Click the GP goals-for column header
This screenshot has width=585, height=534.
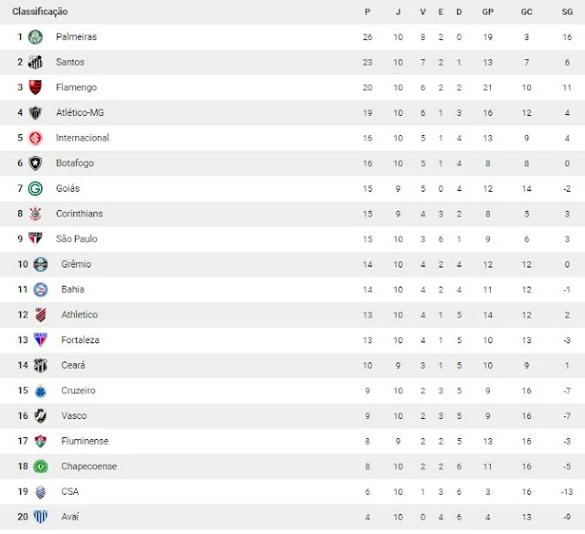click(487, 12)
